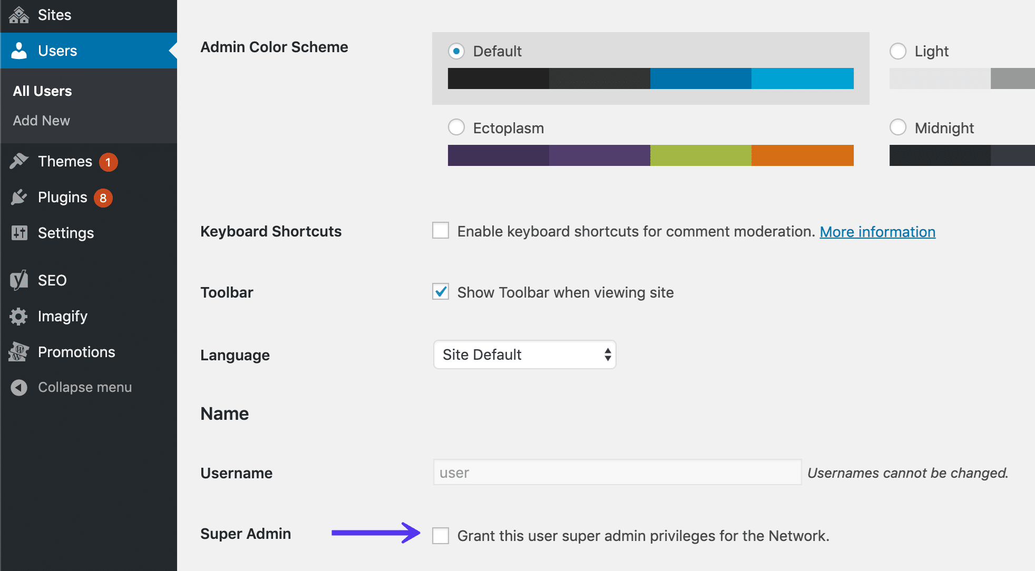Open the Language dropdown menu
Screen dimensions: 1035x571
(523, 353)
